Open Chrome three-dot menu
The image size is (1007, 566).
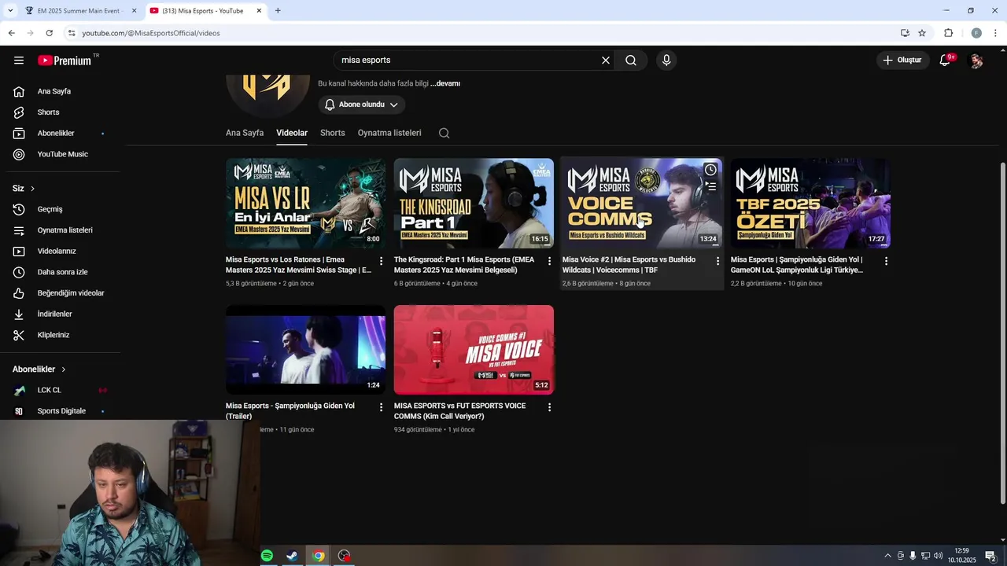996,33
